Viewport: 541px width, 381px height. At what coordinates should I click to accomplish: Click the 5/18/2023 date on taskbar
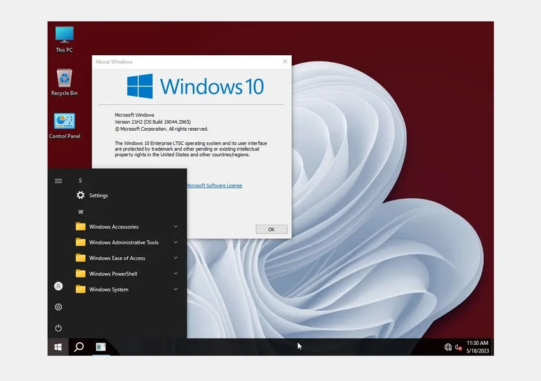coord(477,351)
